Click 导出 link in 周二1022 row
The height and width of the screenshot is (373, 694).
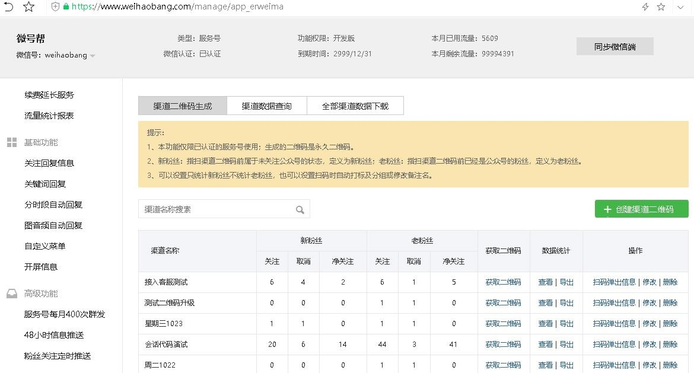[x=566, y=365]
